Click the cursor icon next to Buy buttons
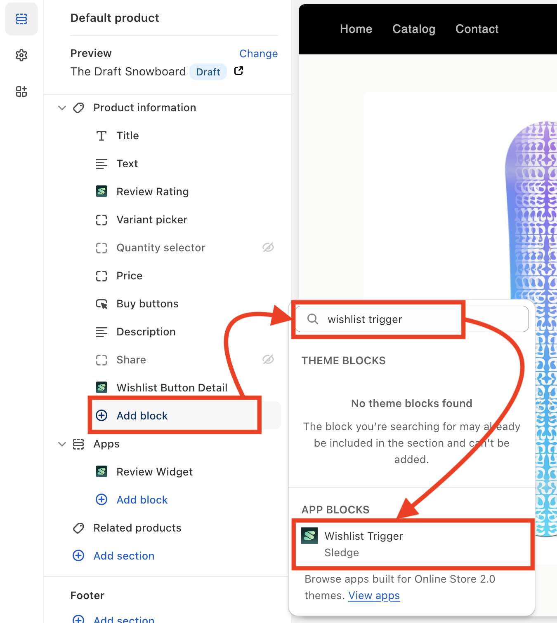 [x=101, y=304]
